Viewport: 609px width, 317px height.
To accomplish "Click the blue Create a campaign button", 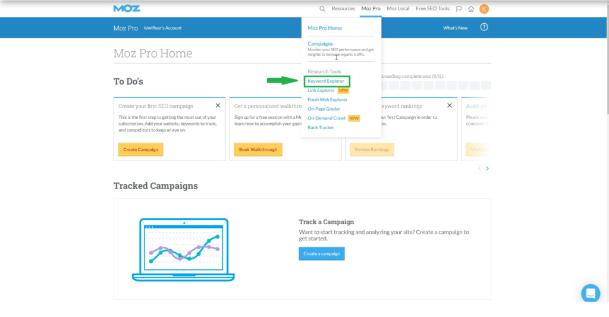I will [x=322, y=254].
